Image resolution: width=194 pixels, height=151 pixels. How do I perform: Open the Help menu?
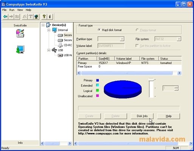click(x=28, y=10)
